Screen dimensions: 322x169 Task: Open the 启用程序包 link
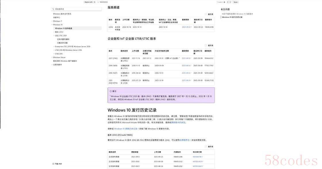(x=185, y=140)
